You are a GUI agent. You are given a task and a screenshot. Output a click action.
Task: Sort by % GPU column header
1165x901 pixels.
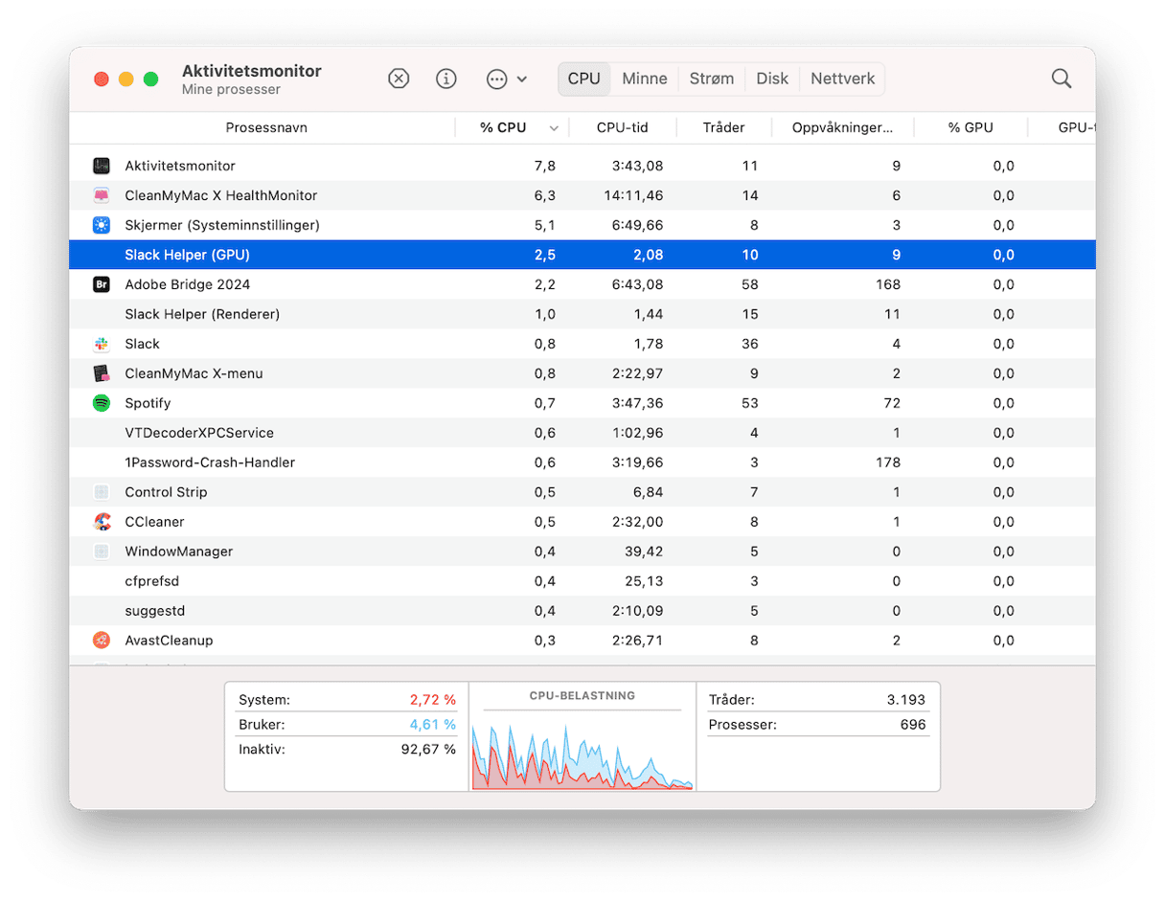pos(971,127)
